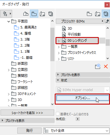Expand the 00 レンダリング item

click(59, 41)
